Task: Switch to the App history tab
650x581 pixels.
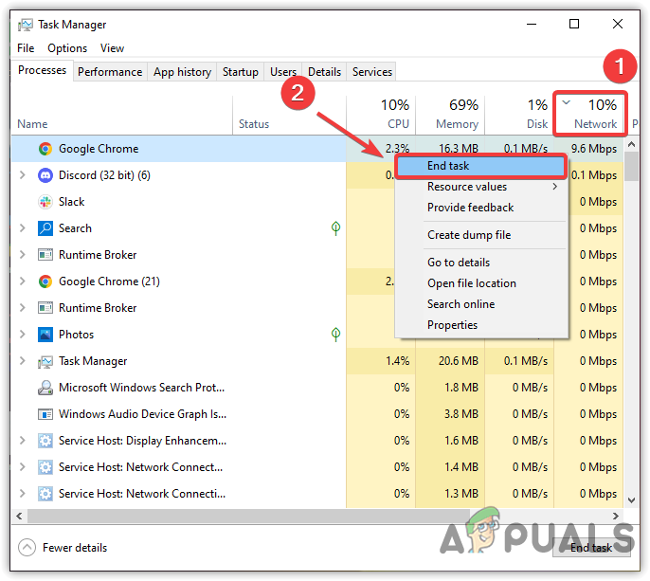Action: (x=182, y=72)
